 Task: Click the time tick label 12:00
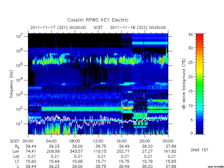pos(98,141)
